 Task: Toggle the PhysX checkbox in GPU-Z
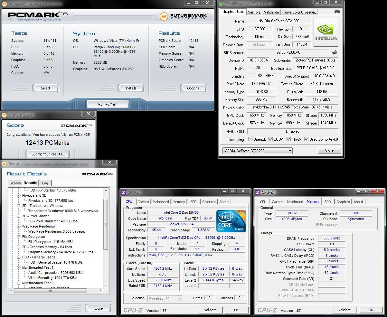pos(288,139)
